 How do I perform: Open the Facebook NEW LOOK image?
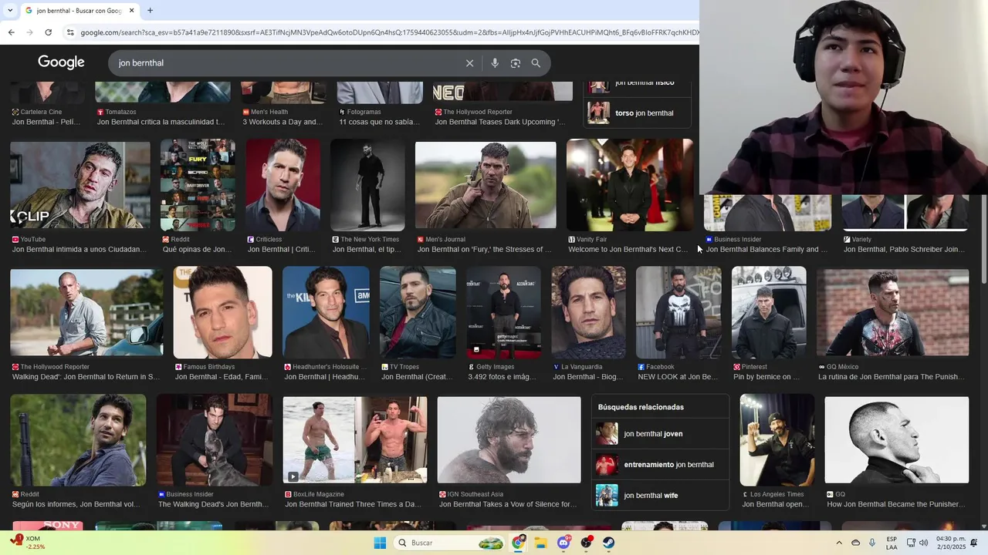678,312
